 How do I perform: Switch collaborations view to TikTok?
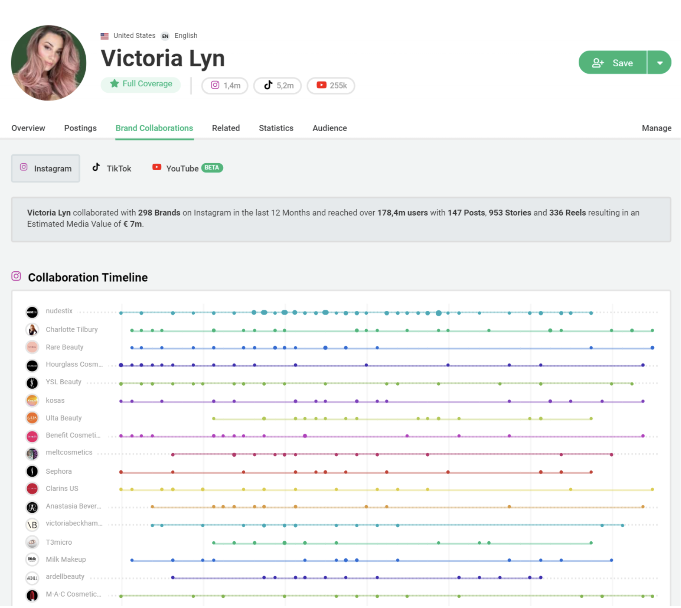112,168
